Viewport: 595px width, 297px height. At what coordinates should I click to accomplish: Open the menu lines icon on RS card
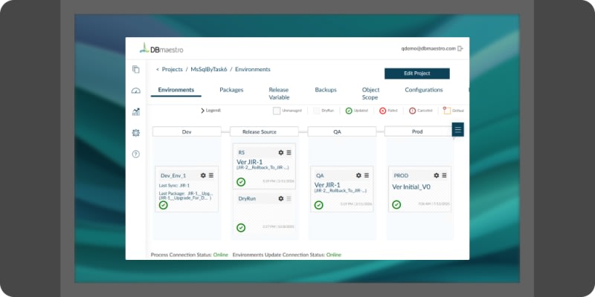pos(289,152)
